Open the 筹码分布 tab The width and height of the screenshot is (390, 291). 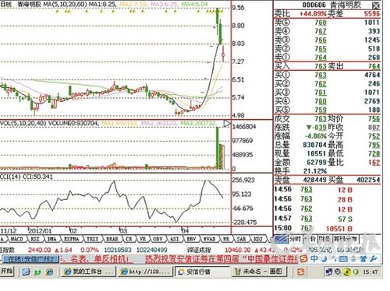click(346, 239)
